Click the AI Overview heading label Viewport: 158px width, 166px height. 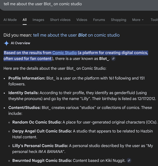[x=21, y=43]
